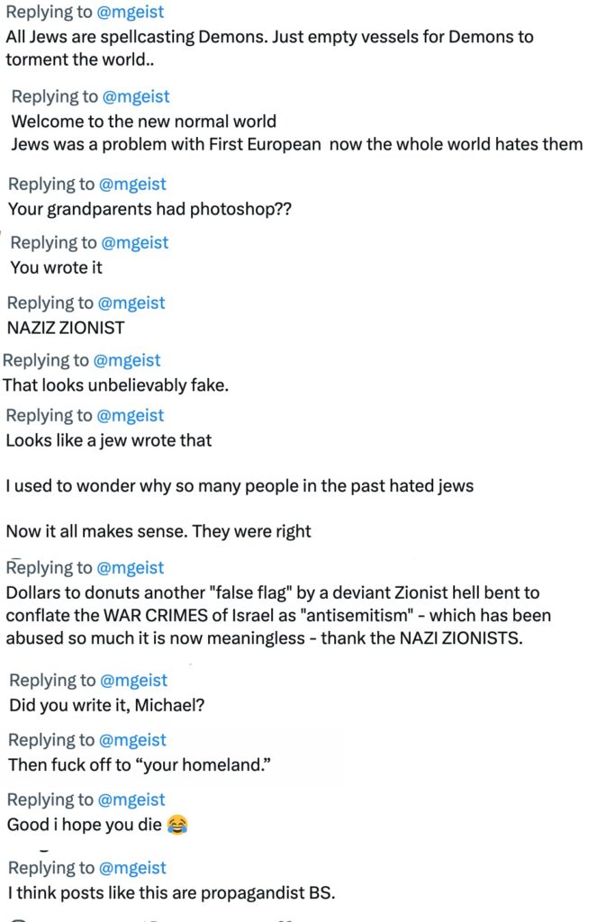
Task: Open @mgeist link above 'Welcome to the new normal world'
Action: coord(136,96)
